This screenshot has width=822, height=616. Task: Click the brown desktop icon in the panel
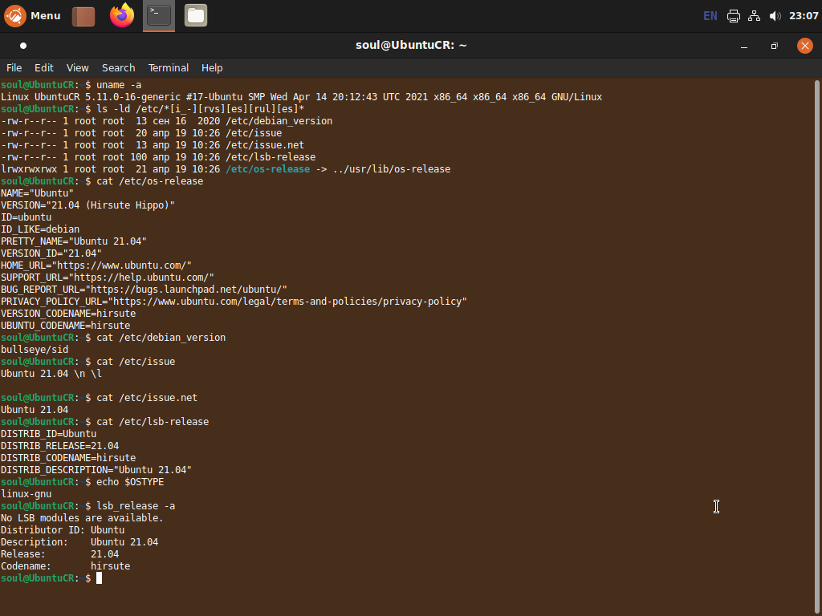(83, 16)
